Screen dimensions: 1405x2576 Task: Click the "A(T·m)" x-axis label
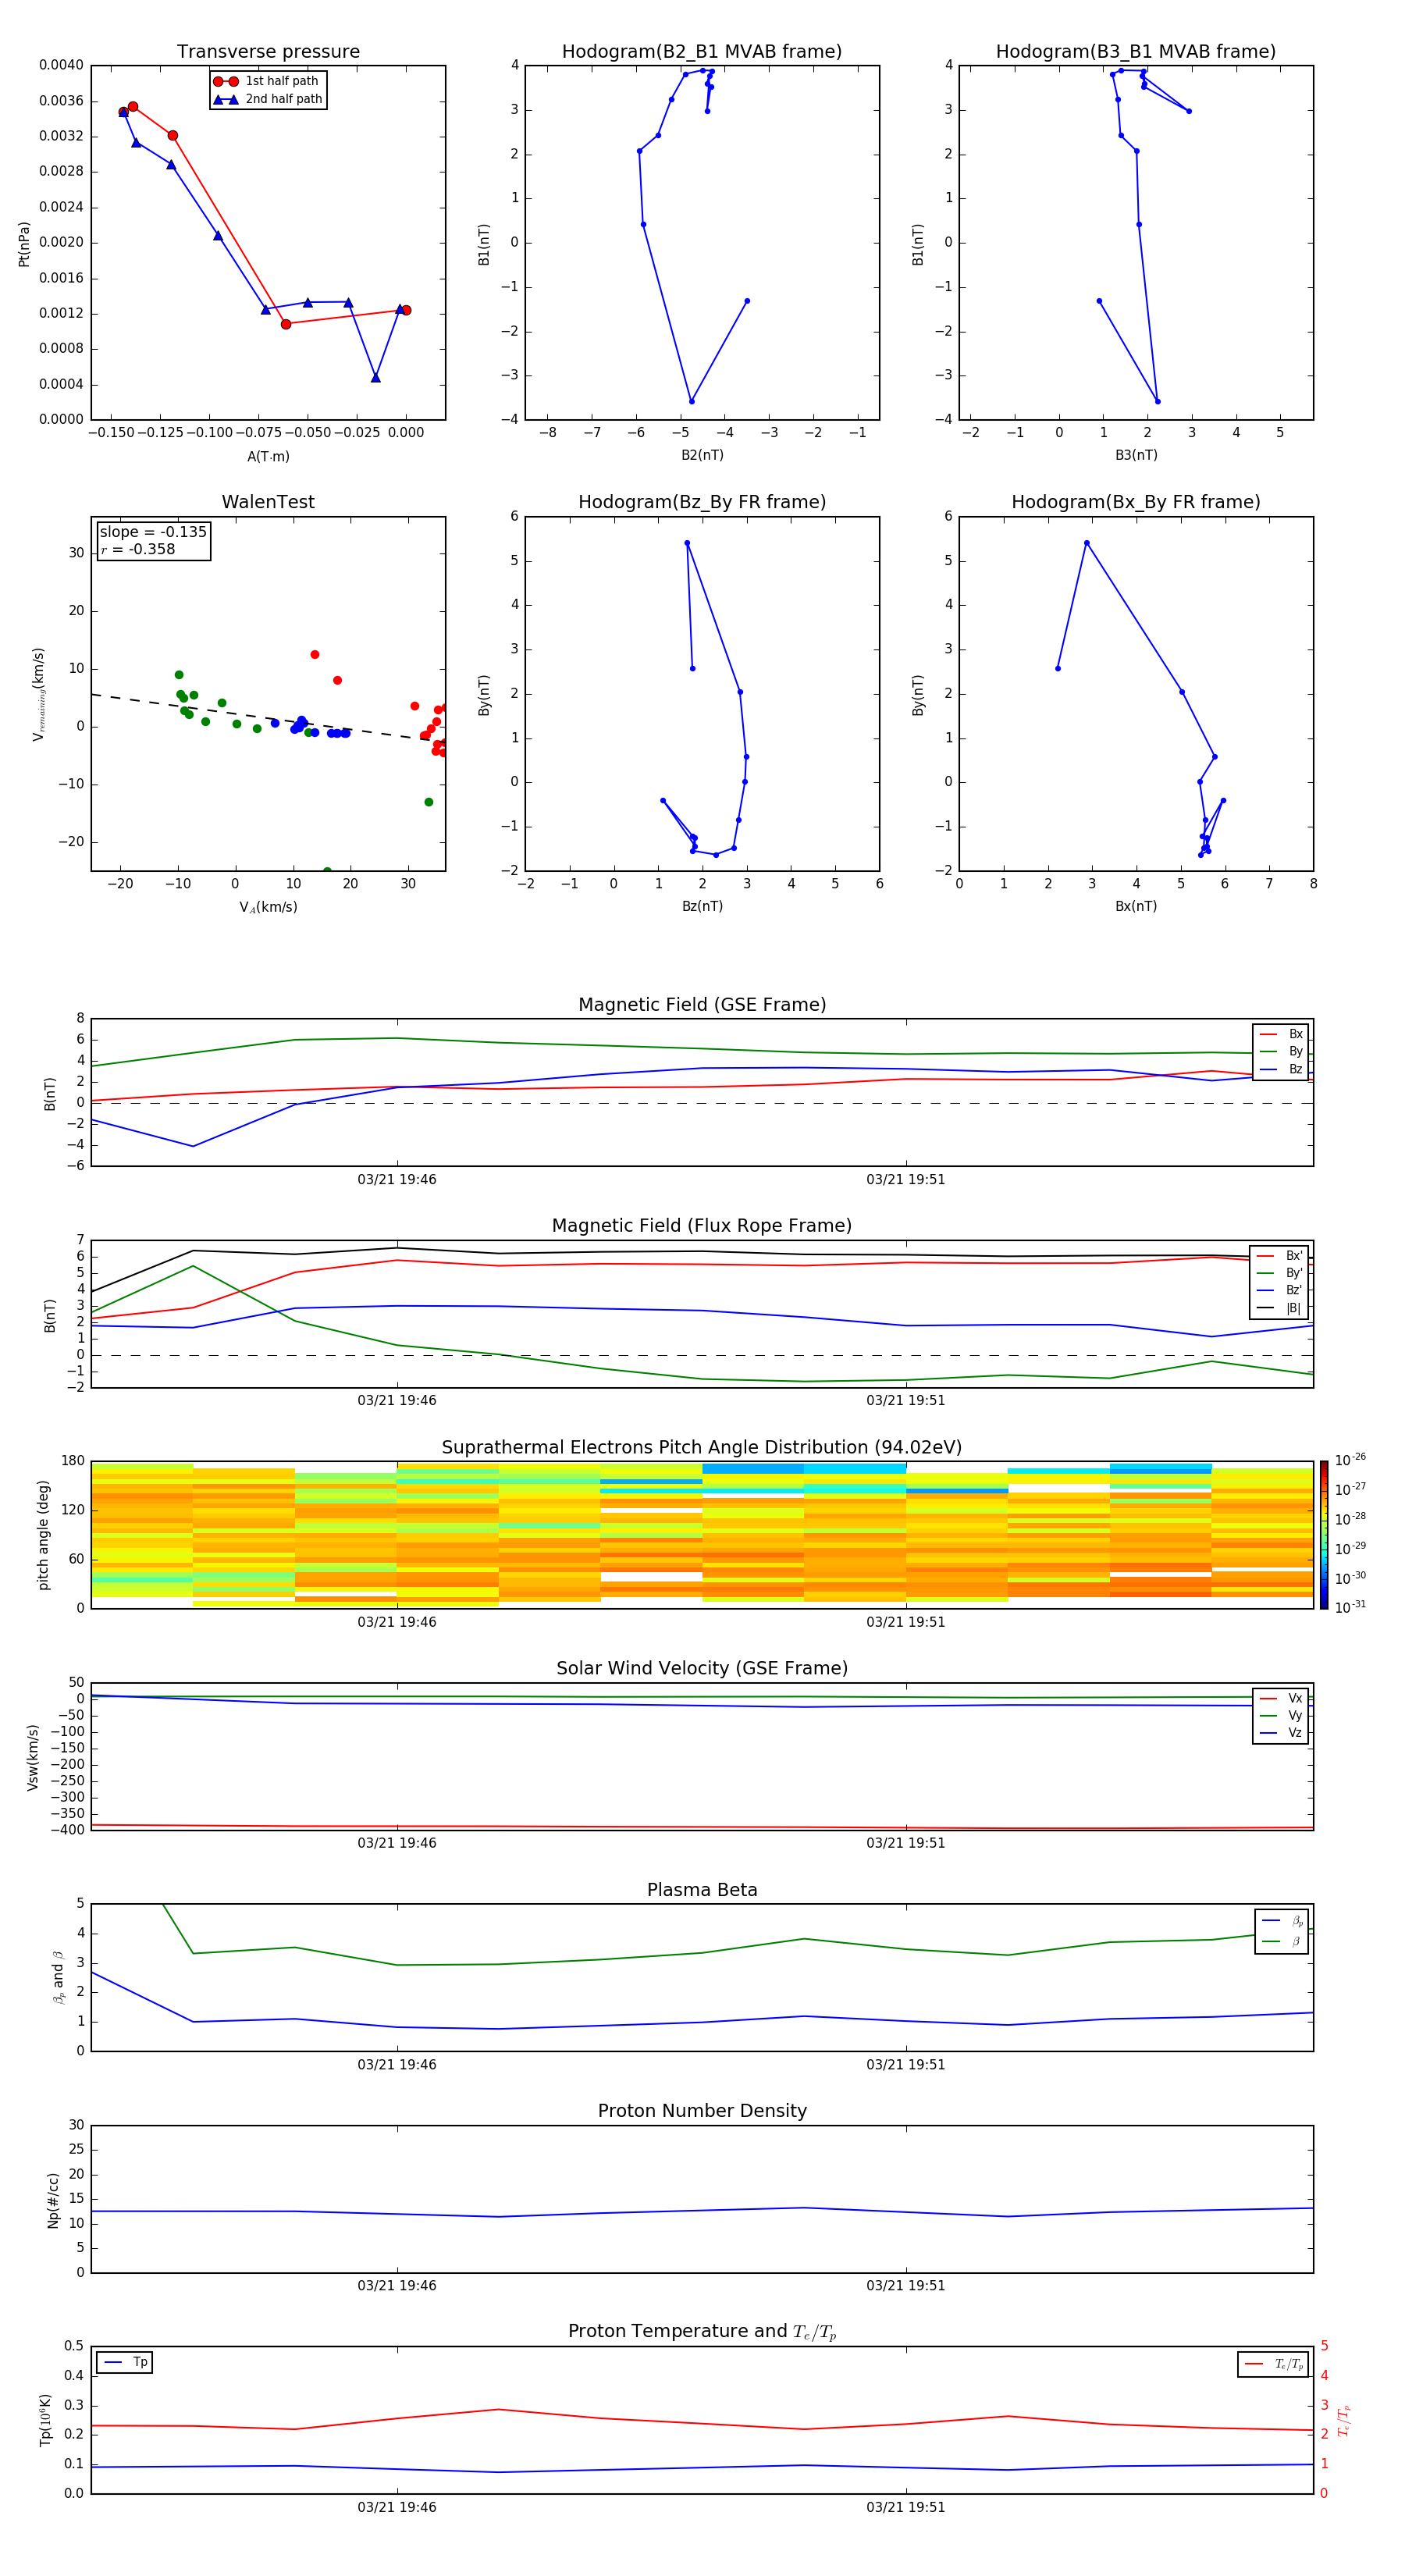coord(268,456)
